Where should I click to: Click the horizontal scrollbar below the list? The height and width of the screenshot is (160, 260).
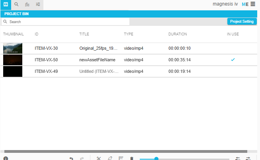coord(126,151)
